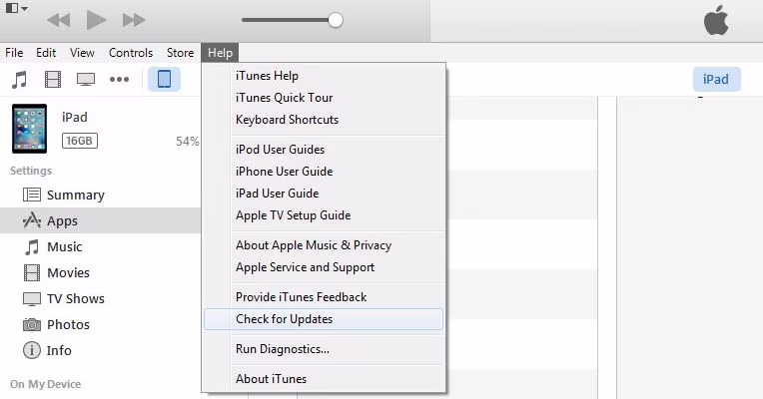
Task: Select Photos in Settings sidebar
Action: coord(68,325)
